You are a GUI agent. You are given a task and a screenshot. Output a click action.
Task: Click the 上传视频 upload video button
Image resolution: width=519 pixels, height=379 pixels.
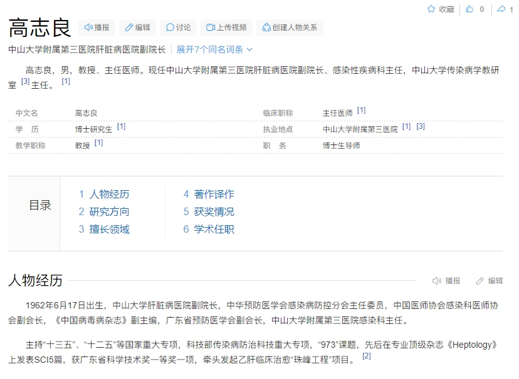point(226,28)
